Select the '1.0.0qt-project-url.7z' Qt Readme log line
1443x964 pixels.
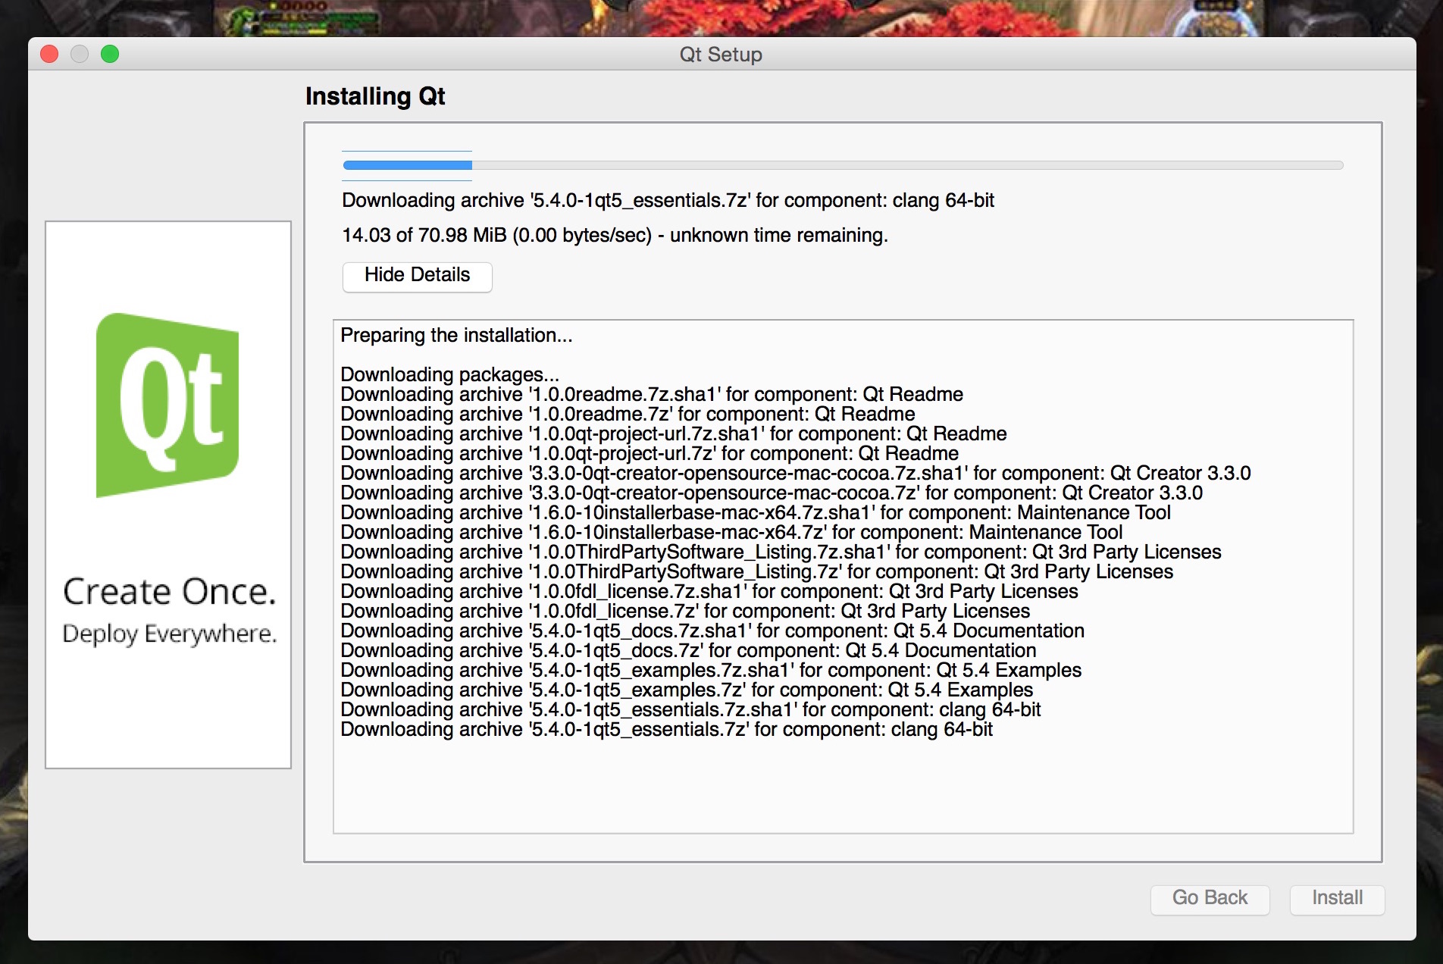click(x=650, y=453)
